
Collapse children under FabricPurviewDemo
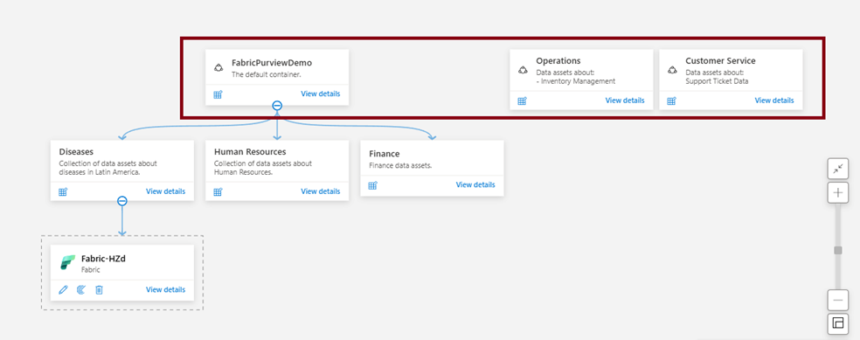278,106
